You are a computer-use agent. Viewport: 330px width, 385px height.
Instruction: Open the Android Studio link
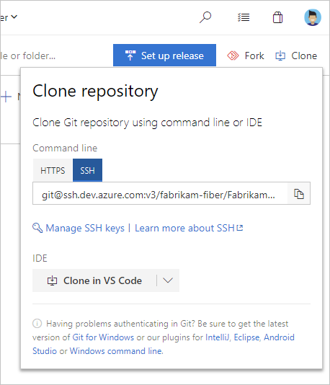click(x=163, y=344)
